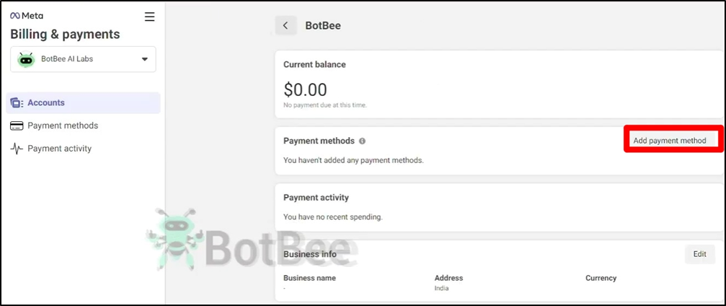
Task: Expand the BotBee AI Labs dropdown arrow
Action: tap(144, 59)
